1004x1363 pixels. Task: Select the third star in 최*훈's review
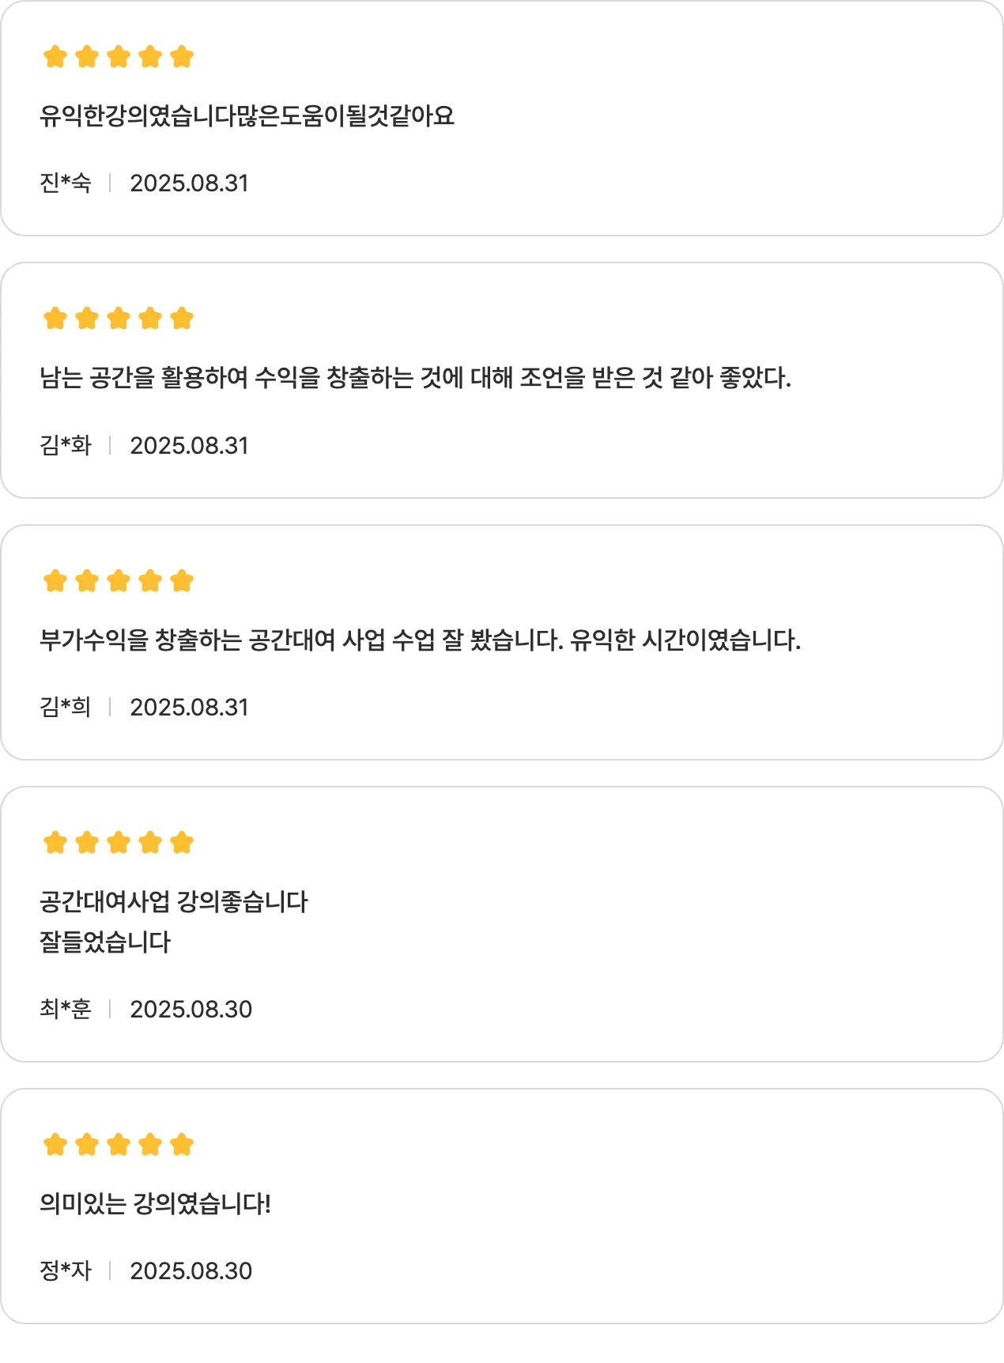pos(119,843)
